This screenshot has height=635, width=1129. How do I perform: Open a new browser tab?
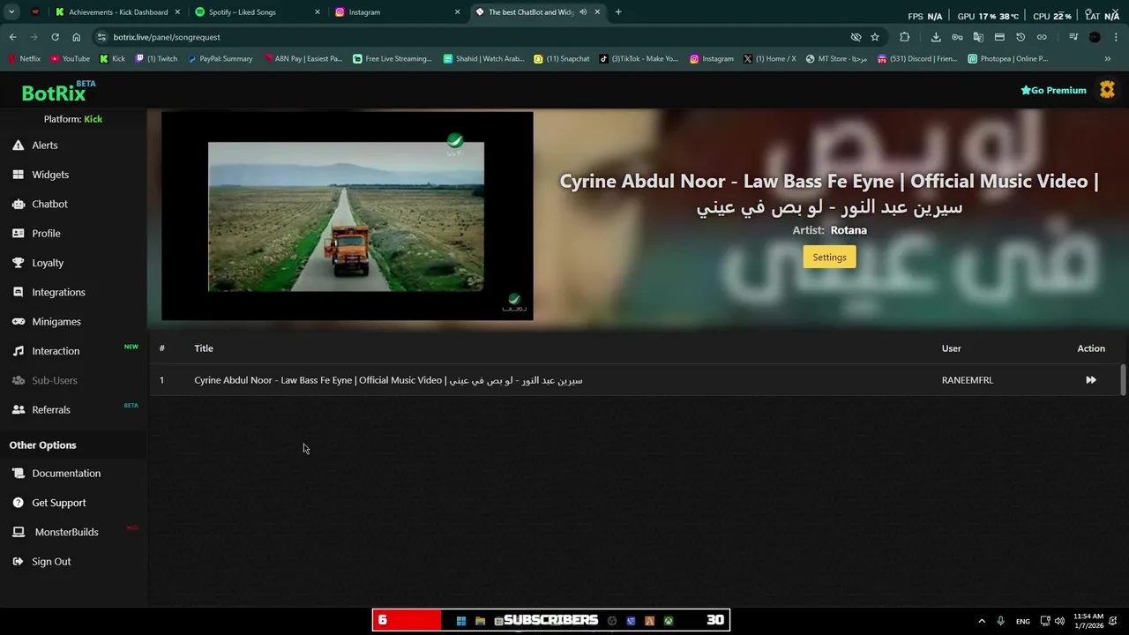(x=618, y=12)
